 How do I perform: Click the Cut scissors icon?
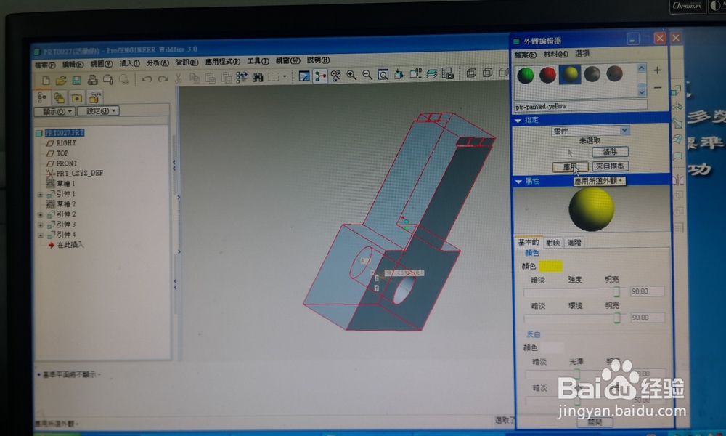tap(179, 78)
